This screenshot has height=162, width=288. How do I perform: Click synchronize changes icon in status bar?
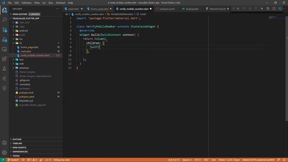pyautogui.click(x=23, y=160)
